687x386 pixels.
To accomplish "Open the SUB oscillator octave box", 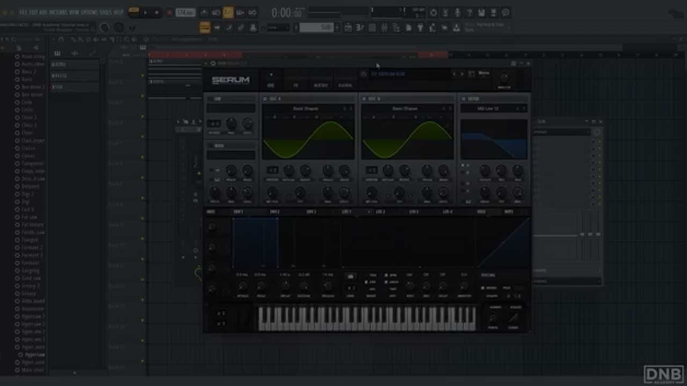I will coord(214,123).
